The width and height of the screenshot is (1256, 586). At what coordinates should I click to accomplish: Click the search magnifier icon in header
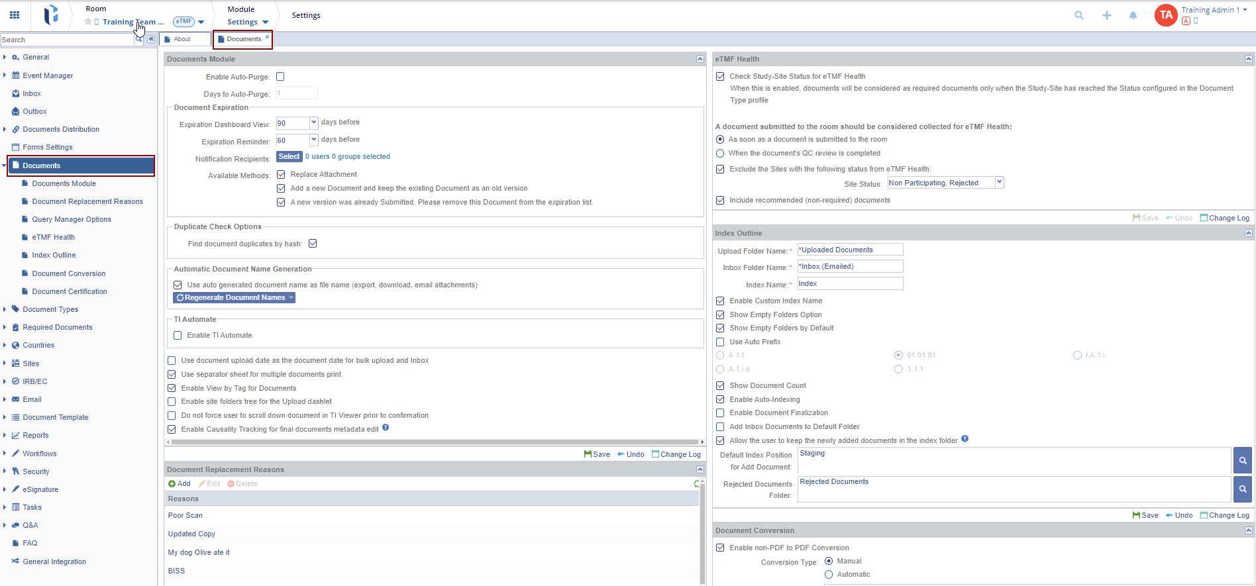point(1079,15)
